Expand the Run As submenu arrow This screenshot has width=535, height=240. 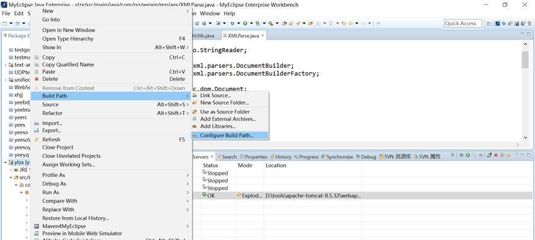187,193
